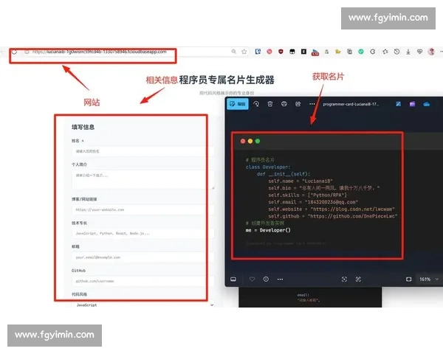443x354 pixels.
Task: Click the scan-frame icon in Photos bottom bar
Action: pyautogui.click(x=358, y=280)
